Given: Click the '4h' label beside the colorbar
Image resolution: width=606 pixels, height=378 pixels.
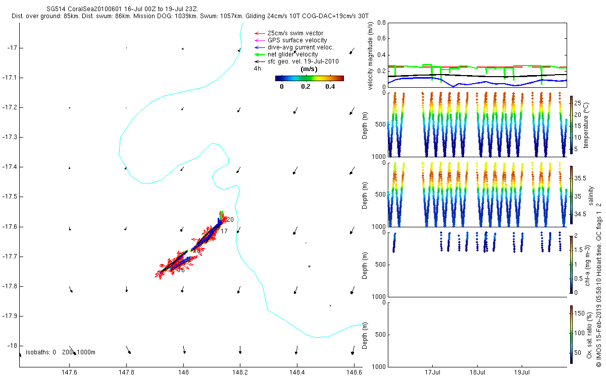Looking at the screenshot, I should [x=258, y=69].
